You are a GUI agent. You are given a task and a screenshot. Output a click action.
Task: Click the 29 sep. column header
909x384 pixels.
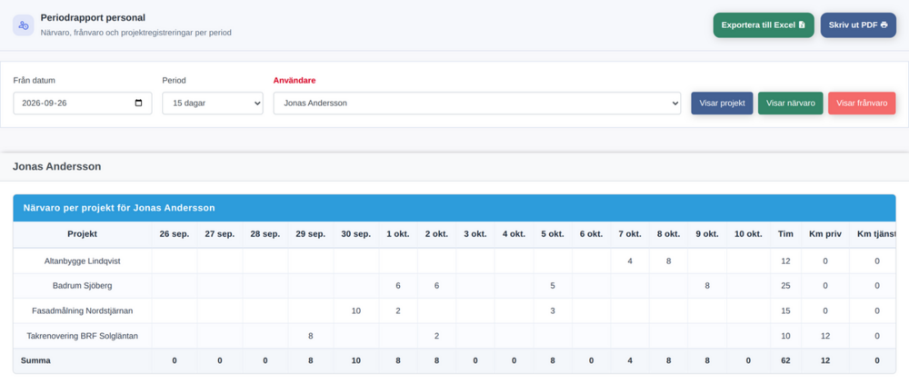(311, 234)
